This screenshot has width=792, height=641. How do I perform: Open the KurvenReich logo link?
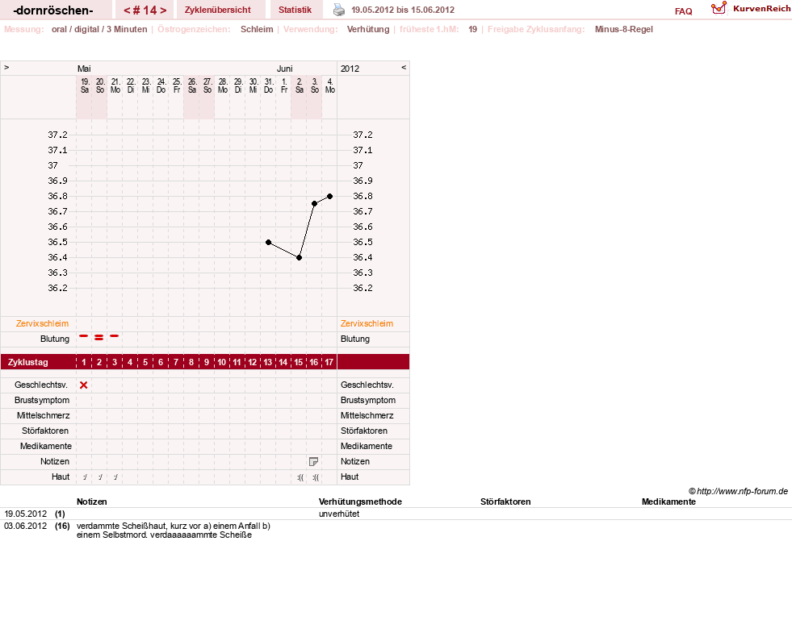point(751,9)
